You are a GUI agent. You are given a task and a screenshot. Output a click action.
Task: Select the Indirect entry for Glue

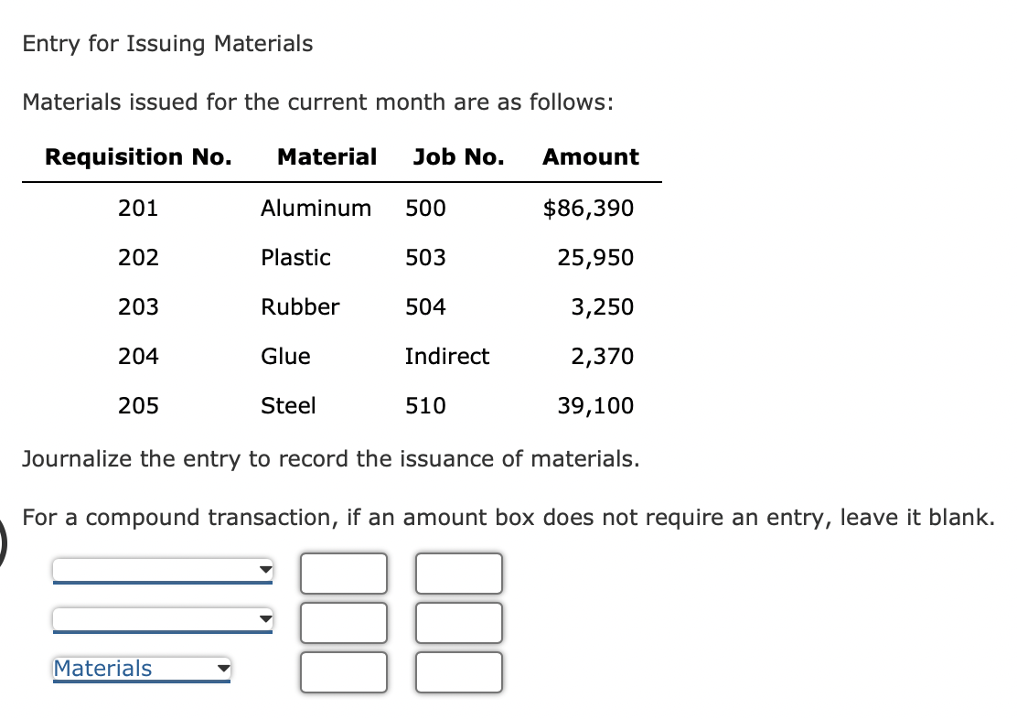pyautogui.click(x=447, y=357)
